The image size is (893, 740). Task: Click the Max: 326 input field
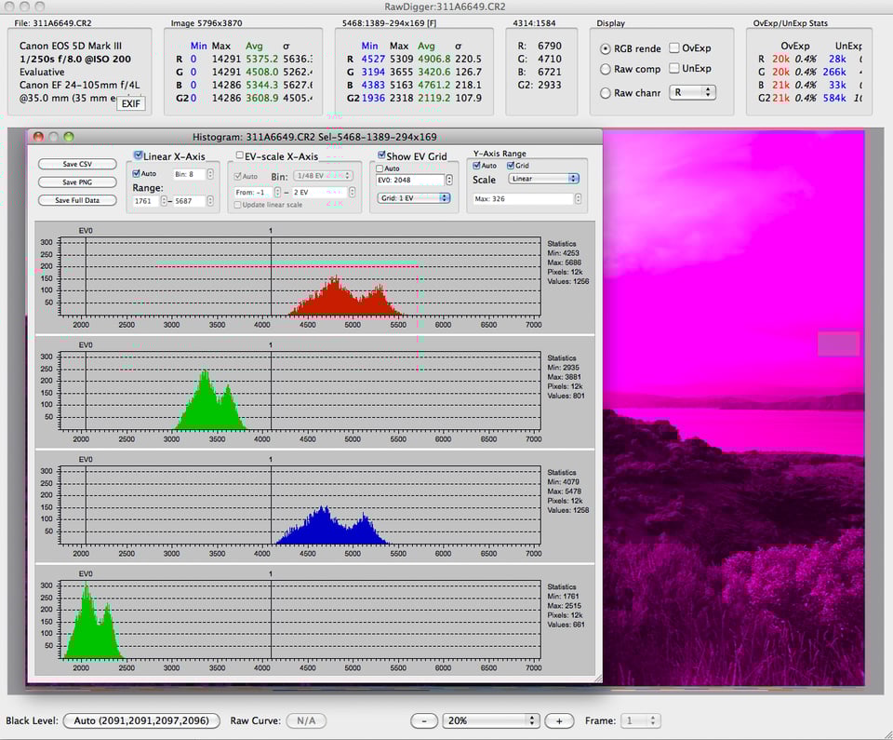point(523,199)
